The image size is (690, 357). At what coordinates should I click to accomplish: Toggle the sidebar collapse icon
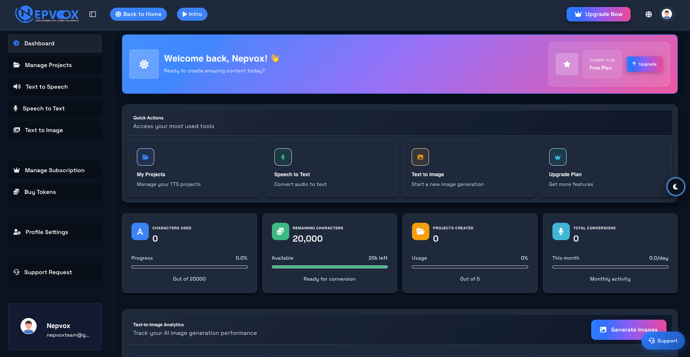click(x=93, y=14)
